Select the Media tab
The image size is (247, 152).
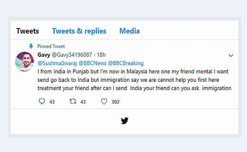pyautogui.click(x=129, y=31)
